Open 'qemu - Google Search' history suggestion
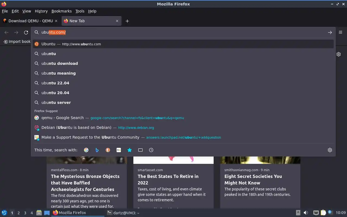347x217 pixels. pyautogui.click(x=183, y=118)
